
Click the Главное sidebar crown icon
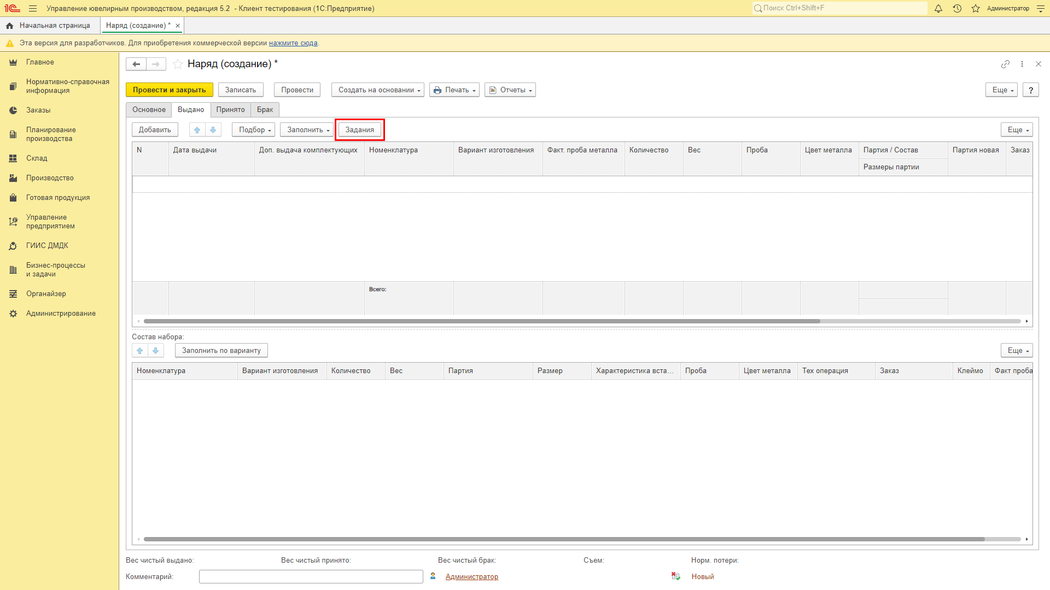point(13,62)
